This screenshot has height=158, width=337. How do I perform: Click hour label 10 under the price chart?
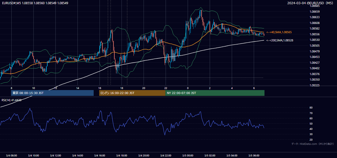point(33,88)
